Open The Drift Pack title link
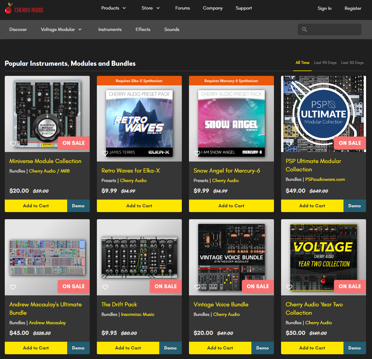 (119, 305)
